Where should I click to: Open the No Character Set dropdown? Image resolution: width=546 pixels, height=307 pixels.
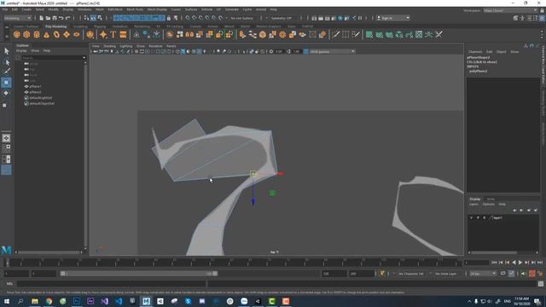coord(411,274)
